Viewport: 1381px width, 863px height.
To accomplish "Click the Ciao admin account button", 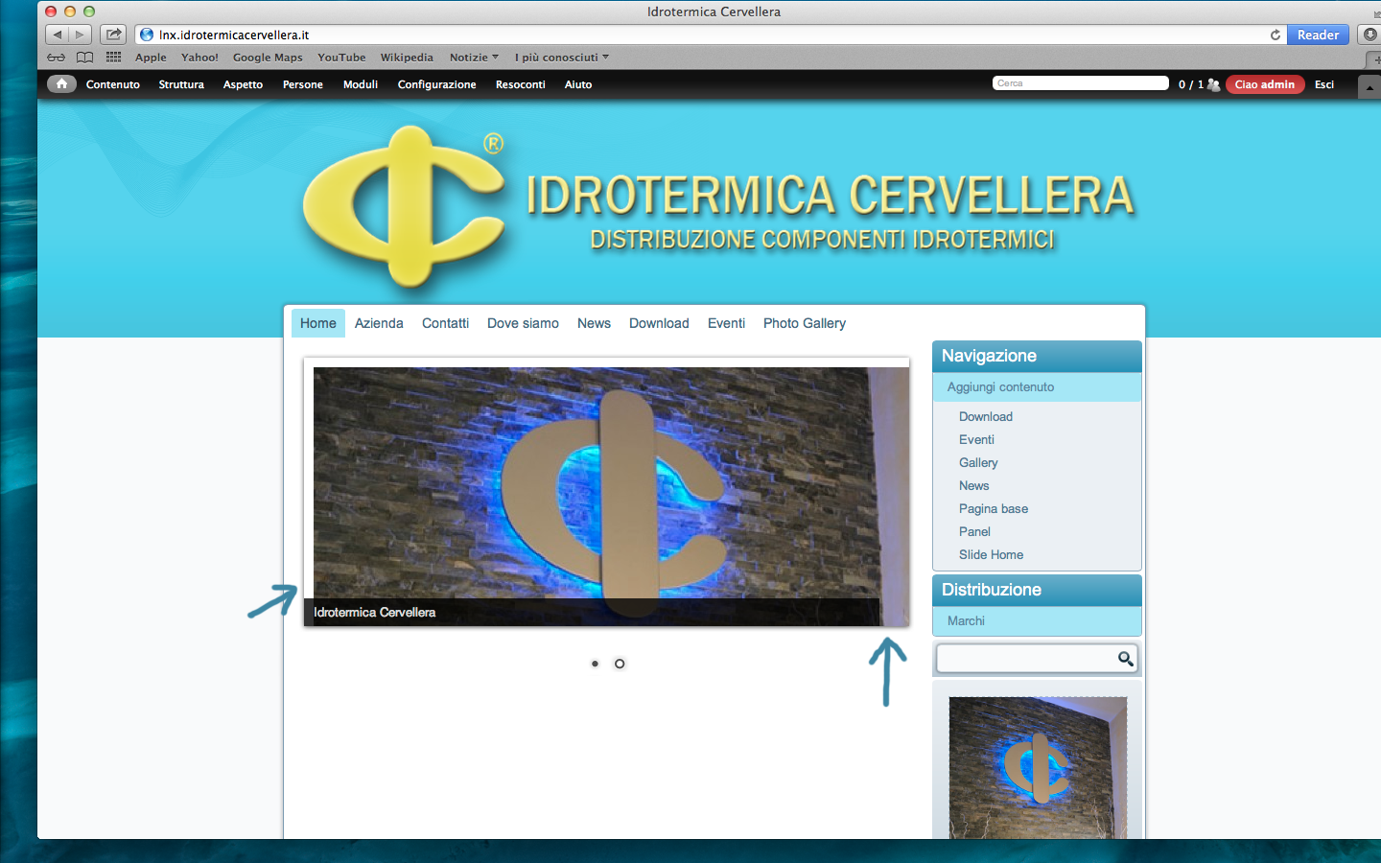I will coord(1265,84).
